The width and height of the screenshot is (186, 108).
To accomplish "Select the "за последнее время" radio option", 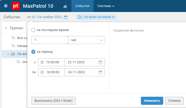I will point(33,30).
